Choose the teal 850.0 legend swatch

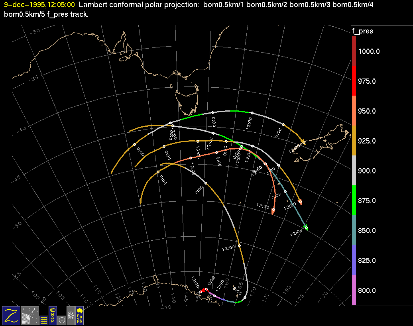tap(354, 230)
